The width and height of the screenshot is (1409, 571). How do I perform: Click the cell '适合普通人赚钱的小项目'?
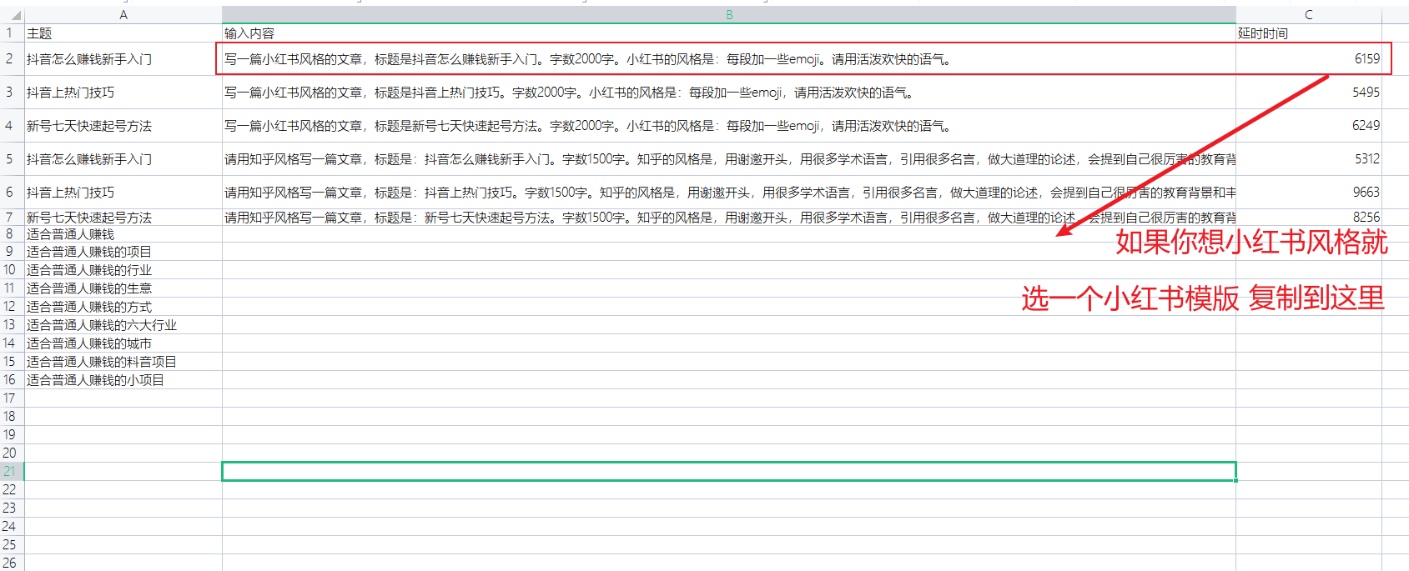pos(123,380)
